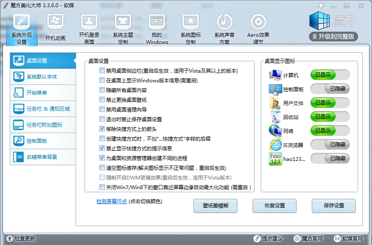
Task: Toggle 控制面板 desktop icon switch to shown
Action: (x=330, y=89)
